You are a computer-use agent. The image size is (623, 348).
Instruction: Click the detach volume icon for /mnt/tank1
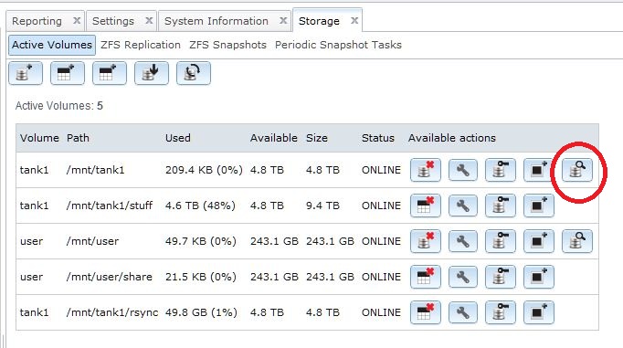(426, 170)
